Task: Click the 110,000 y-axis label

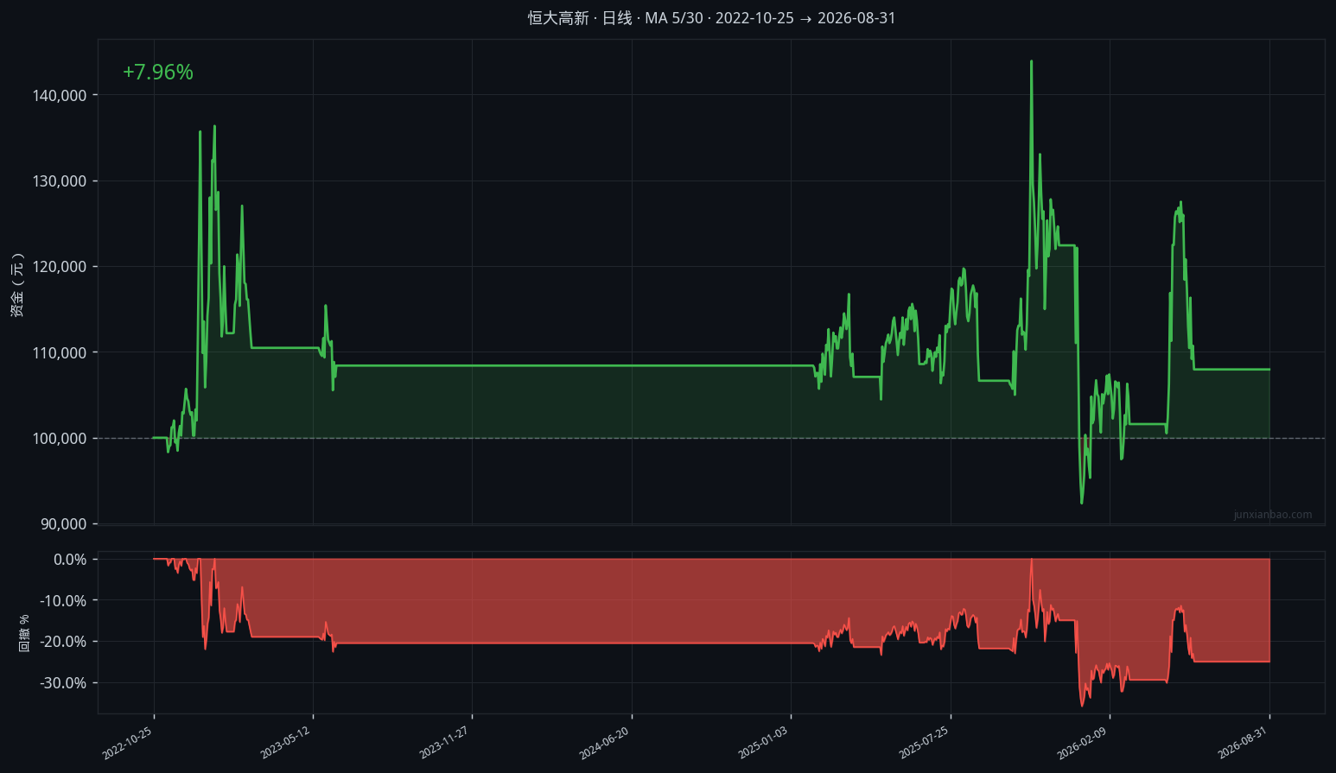Action: [60, 352]
